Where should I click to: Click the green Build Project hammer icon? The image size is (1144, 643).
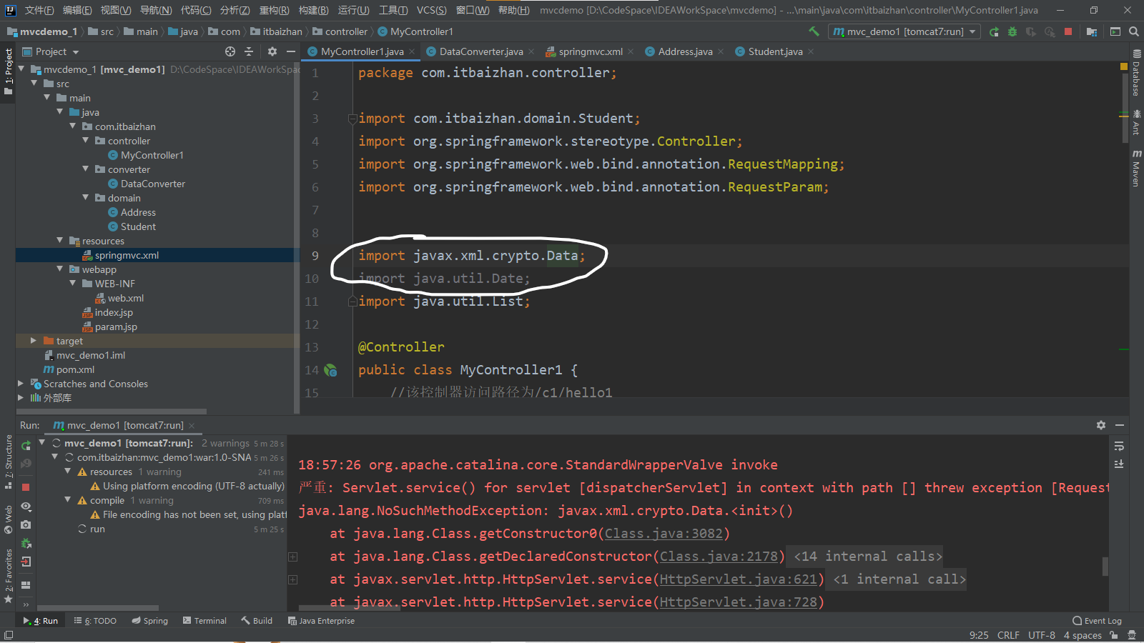pyautogui.click(x=814, y=31)
